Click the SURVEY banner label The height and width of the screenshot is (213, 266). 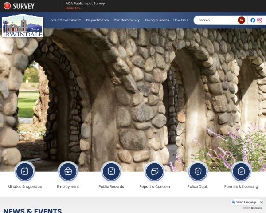(x=24, y=6)
